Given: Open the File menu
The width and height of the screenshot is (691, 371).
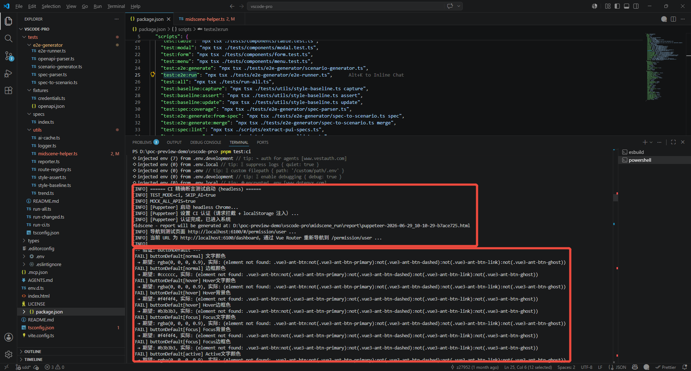Looking at the screenshot, I should pos(19,6).
